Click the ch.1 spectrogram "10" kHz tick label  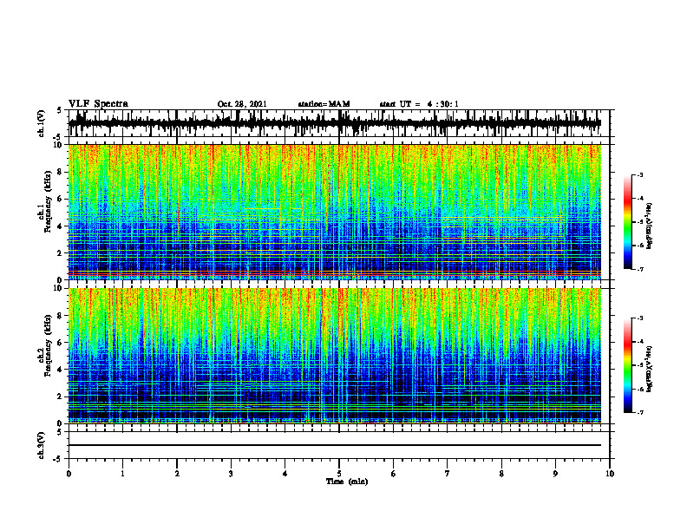click(60, 145)
